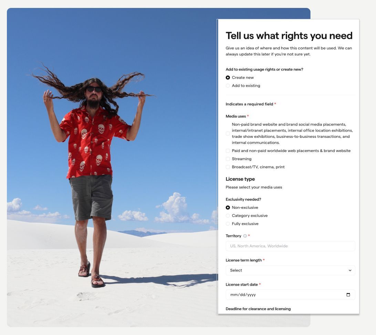
Task: Click the Tell us what rights heading
Action: tap(289, 36)
